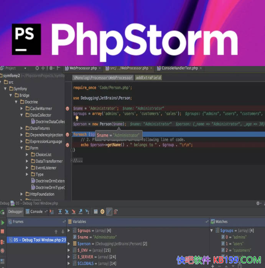Click the Hide Project panel icon
Image resolution: width=265 pixels, height=268 pixels.
pos(58,68)
